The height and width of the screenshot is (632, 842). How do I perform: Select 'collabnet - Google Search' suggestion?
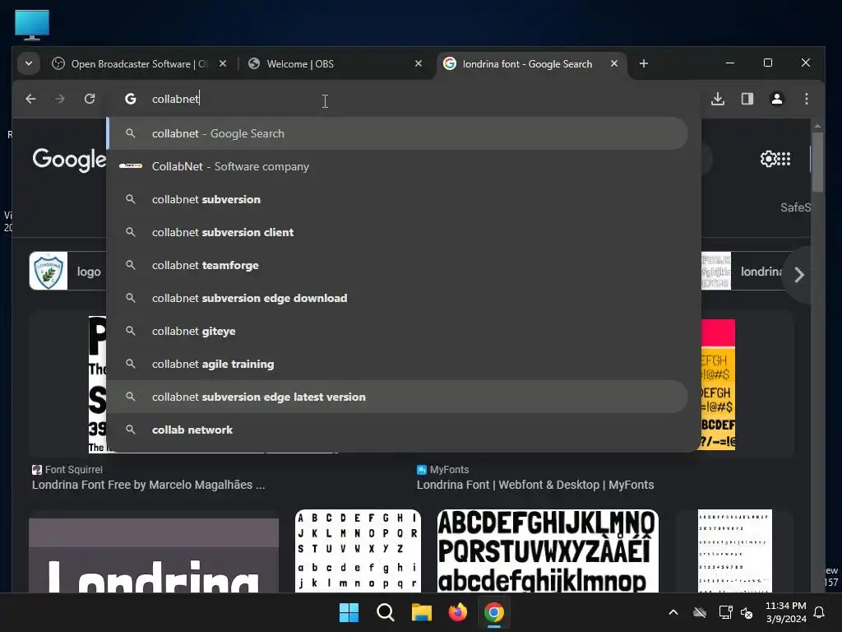pos(397,133)
